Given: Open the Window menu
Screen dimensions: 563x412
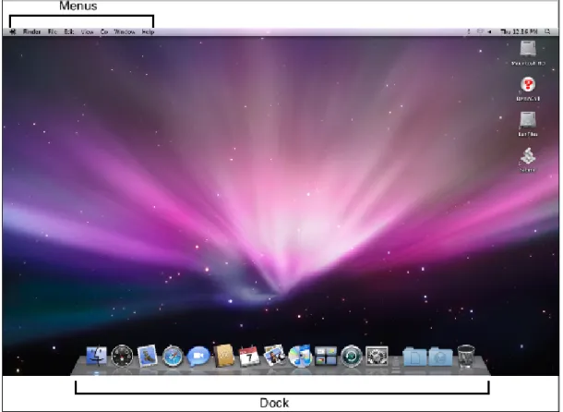Looking at the screenshot, I should pos(125,31).
